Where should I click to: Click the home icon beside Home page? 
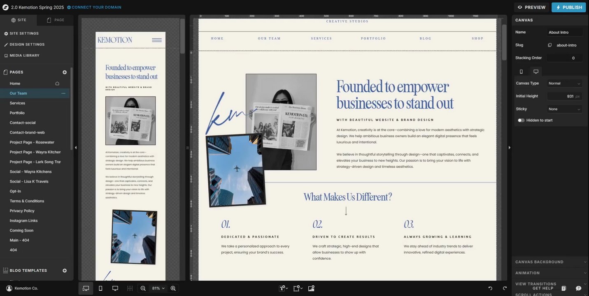(57, 83)
